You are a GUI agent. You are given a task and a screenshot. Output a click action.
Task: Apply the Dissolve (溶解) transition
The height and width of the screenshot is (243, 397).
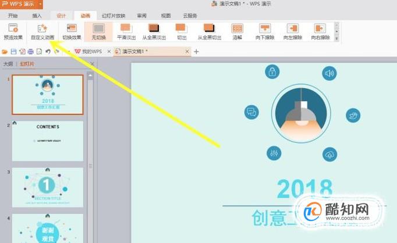(238, 32)
